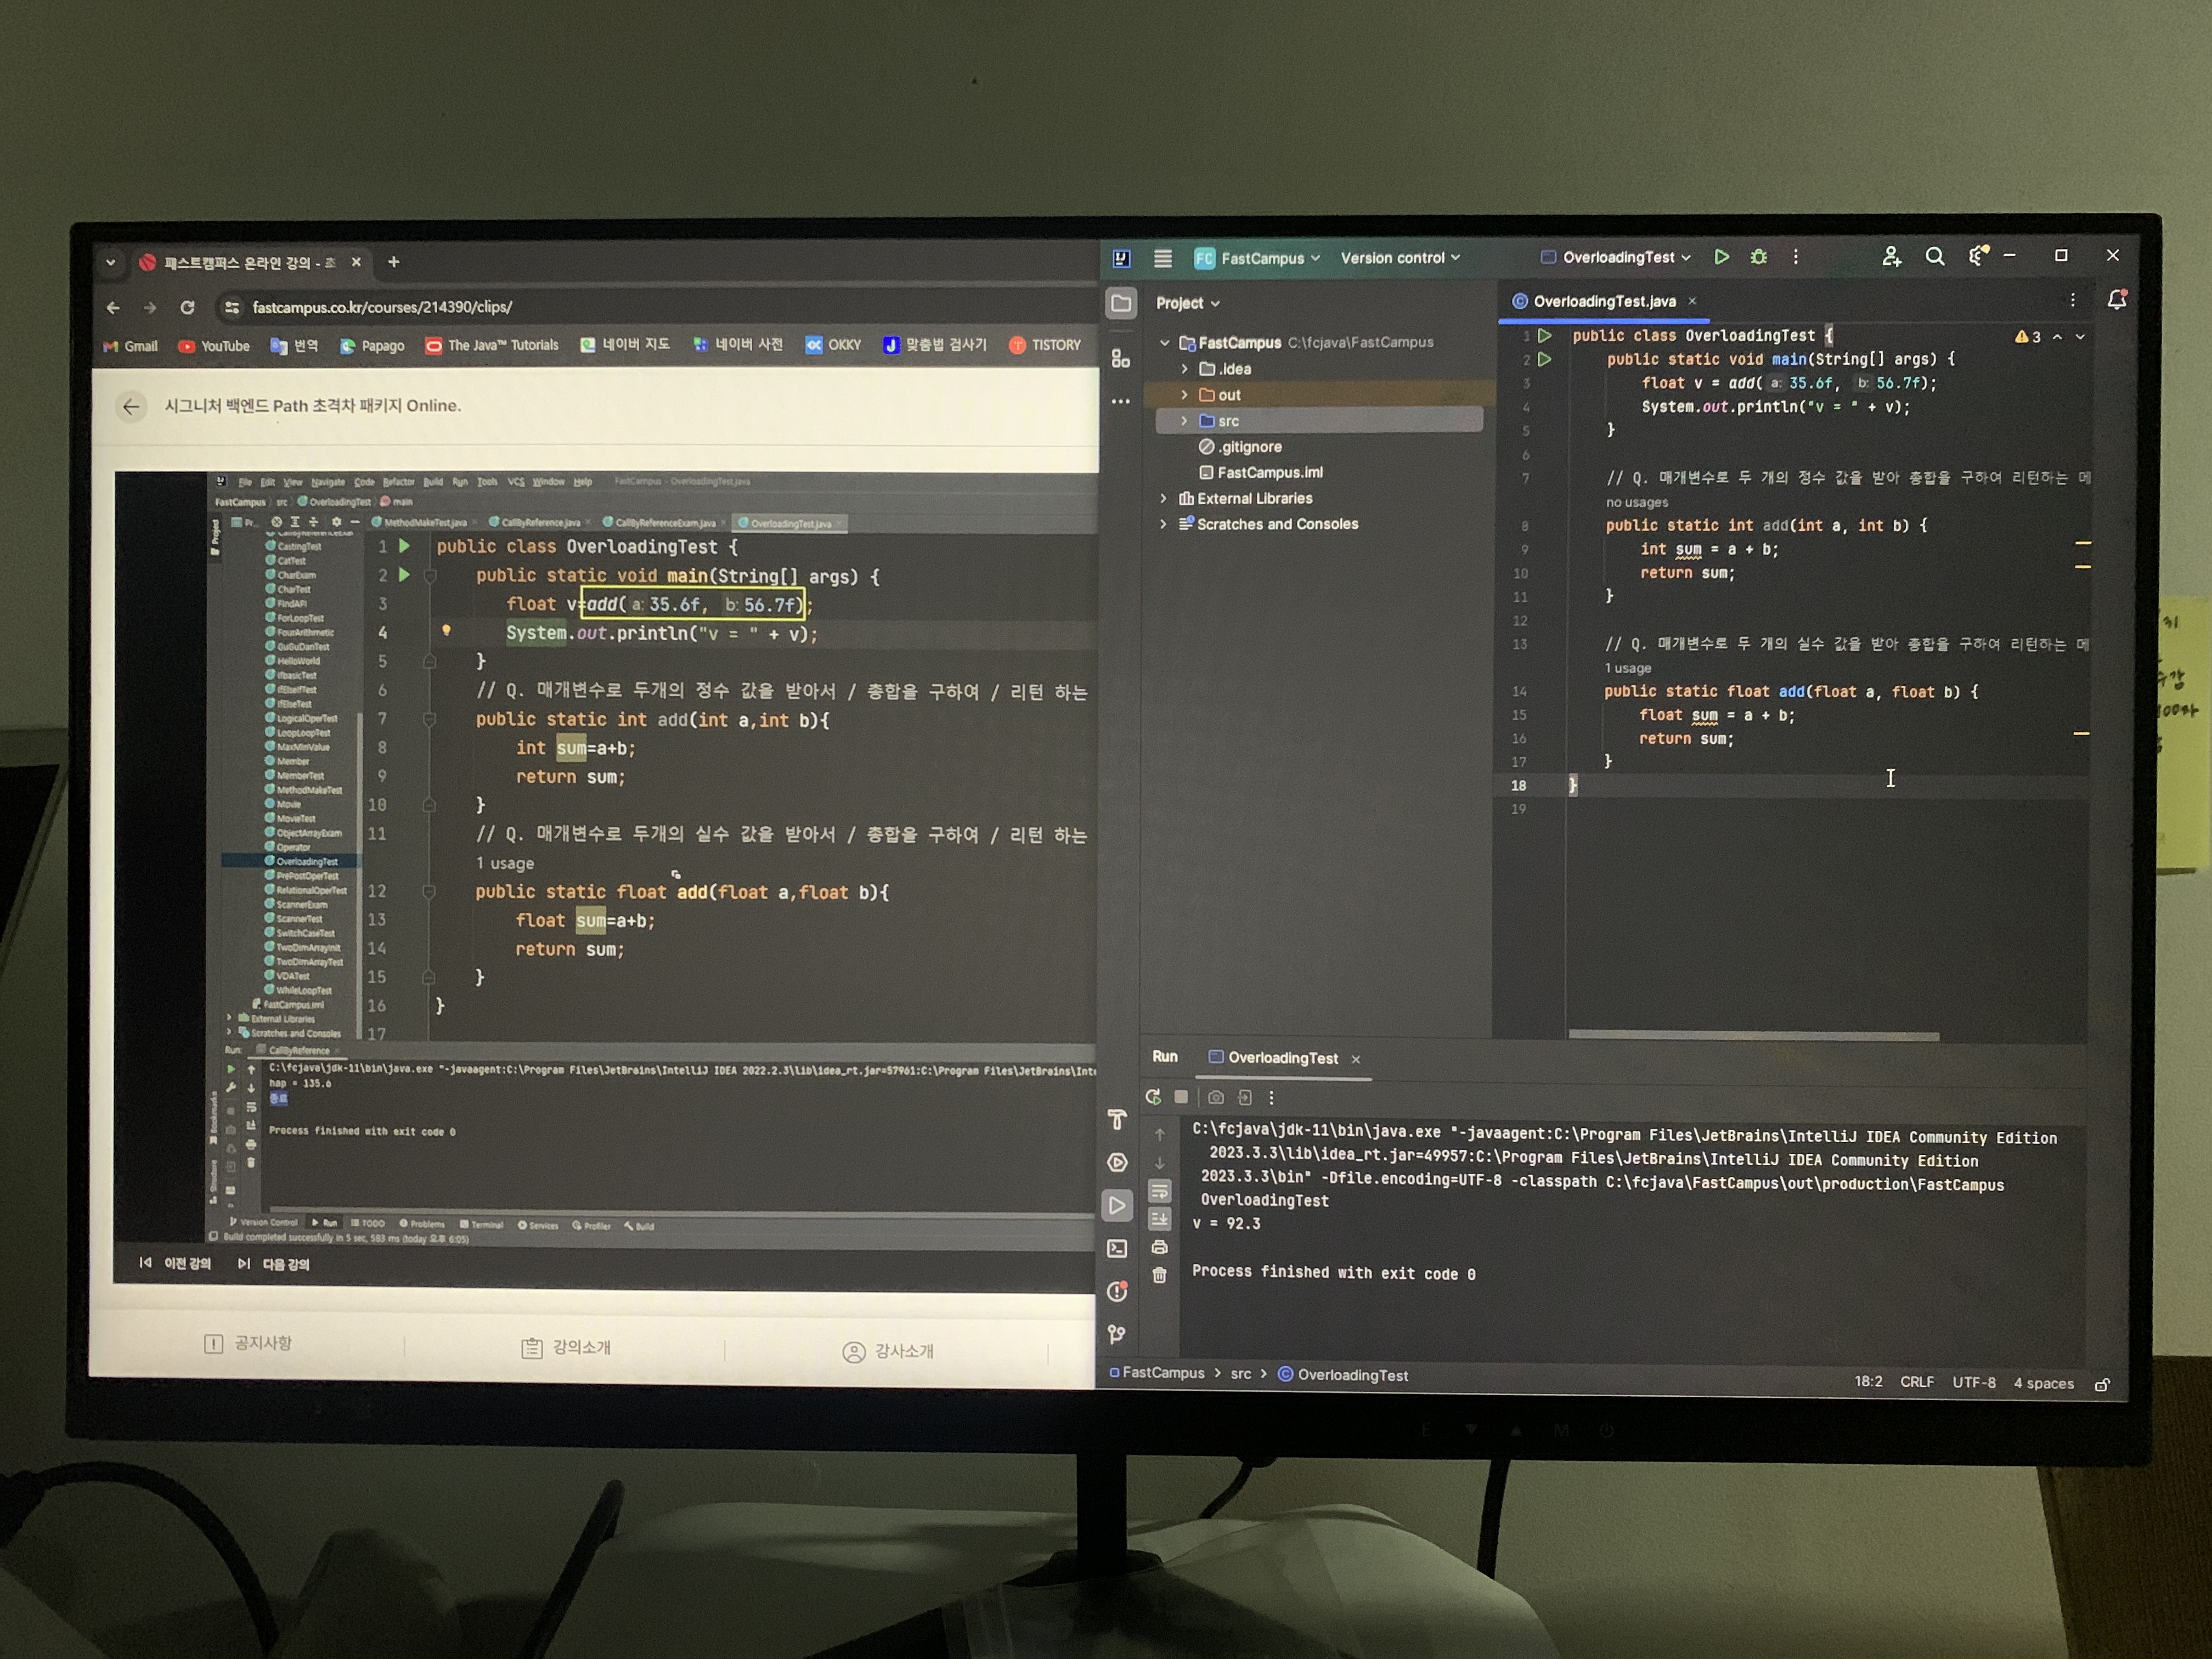Screen dimensions: 2212x1659
Task: Select the OverloadingTest.java editor tab
Action: click(x=1603, y=301)
